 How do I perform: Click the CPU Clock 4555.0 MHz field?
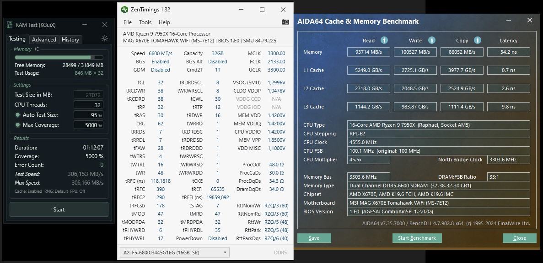pos(438,142)
